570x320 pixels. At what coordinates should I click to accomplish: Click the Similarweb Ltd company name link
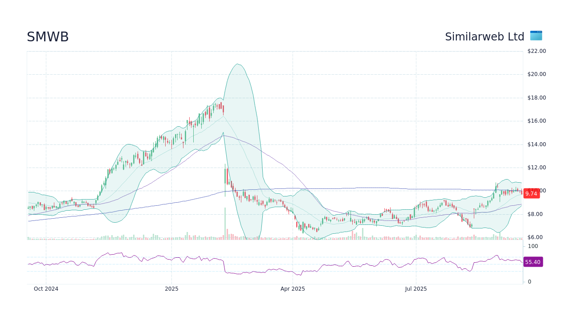(x=484, y=36)
